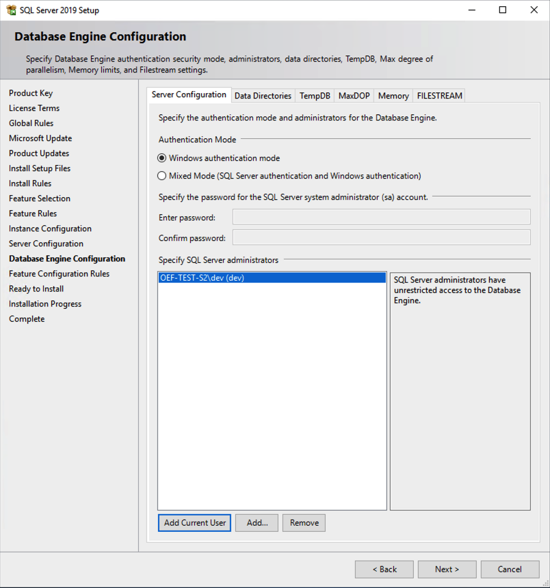Click Database Engine Configuration sidebar step
Viewport: 550px width, 588px height.
point(67,259)
